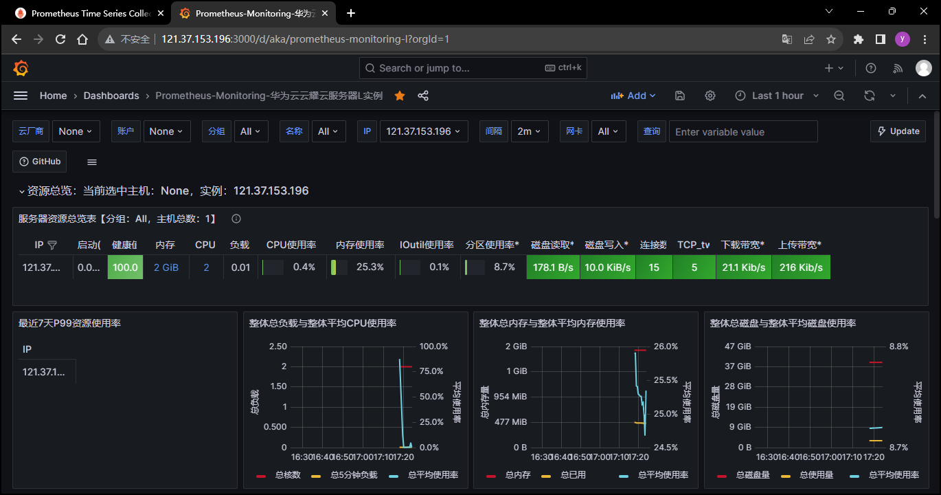The width and height of the screenshot is (941, 495).
Task: Open the Grafana logo home icon
Action: [21, 68]
